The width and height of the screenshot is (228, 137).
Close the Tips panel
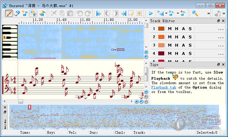point(223,65)
